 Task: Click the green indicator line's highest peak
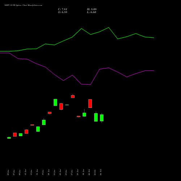[109, 28]
